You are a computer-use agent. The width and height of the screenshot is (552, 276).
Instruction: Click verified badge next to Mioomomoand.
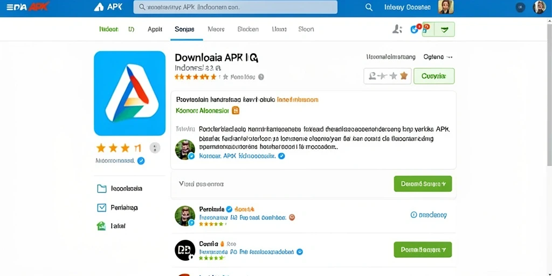[141, 161]
